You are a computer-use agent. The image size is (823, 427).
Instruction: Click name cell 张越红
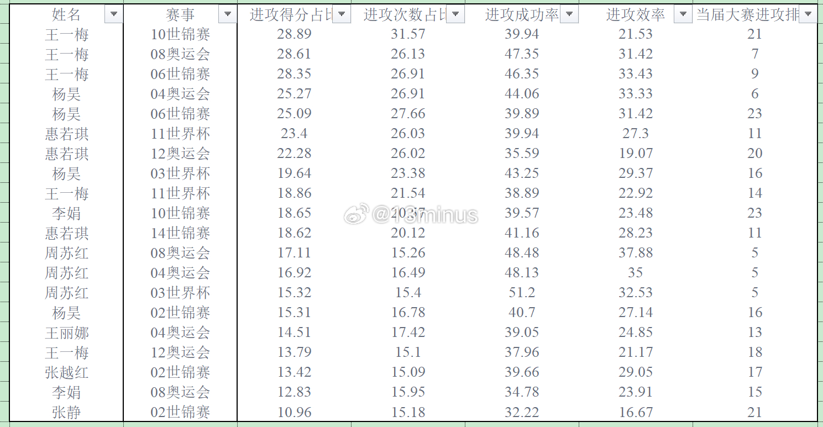[66, 372]
